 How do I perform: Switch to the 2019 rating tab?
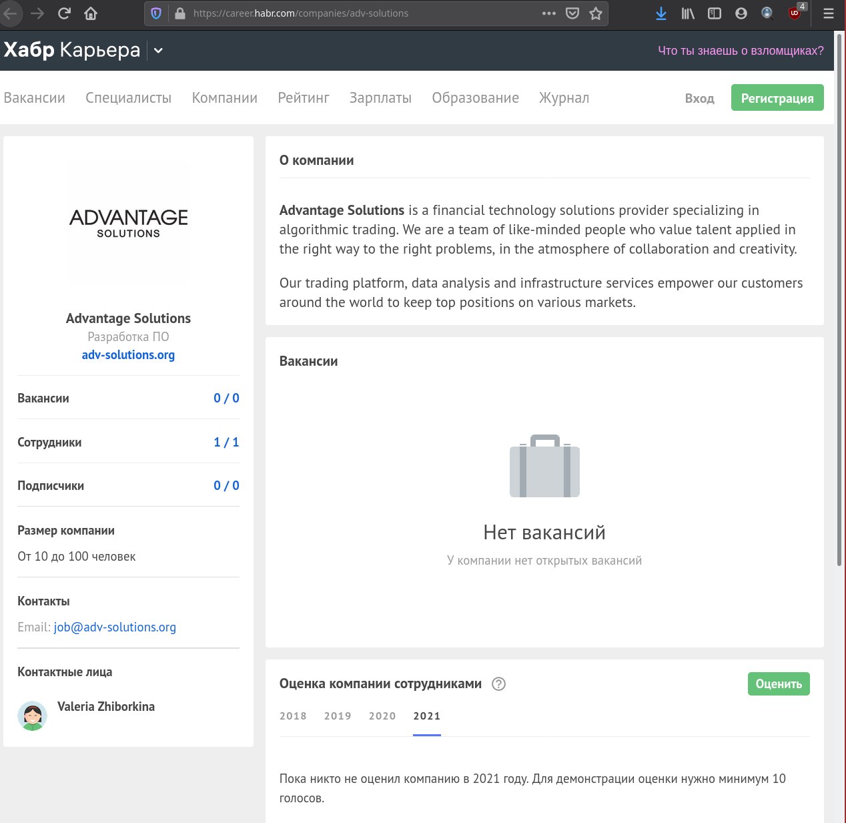[x=338, y=716]
